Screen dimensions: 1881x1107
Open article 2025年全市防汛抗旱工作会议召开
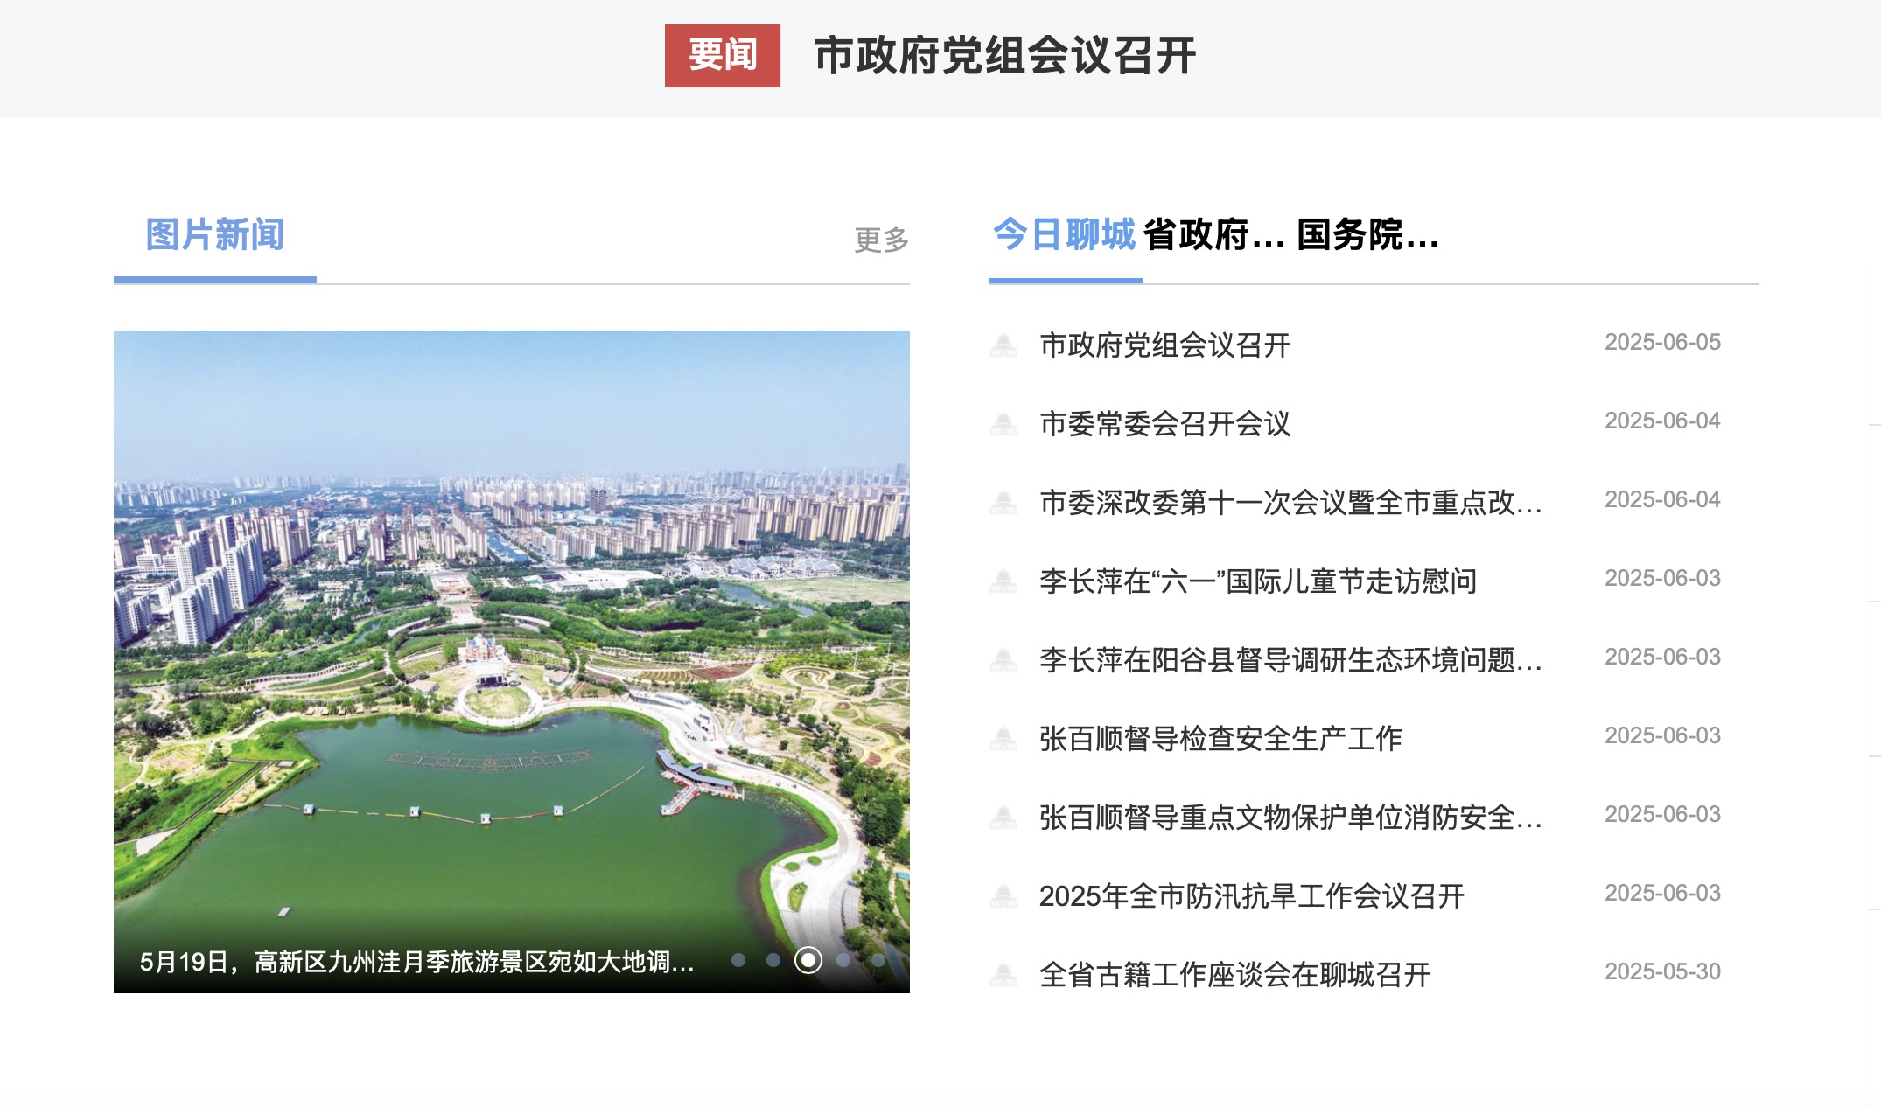click(x=1252, y=896)
